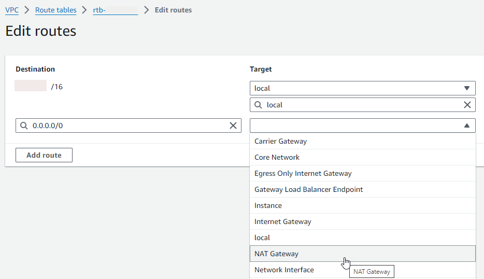The height and width of the screenshot is (279, 484).
Task: Open the rtb- route table breadcrumb
Action: click(115, 10)
